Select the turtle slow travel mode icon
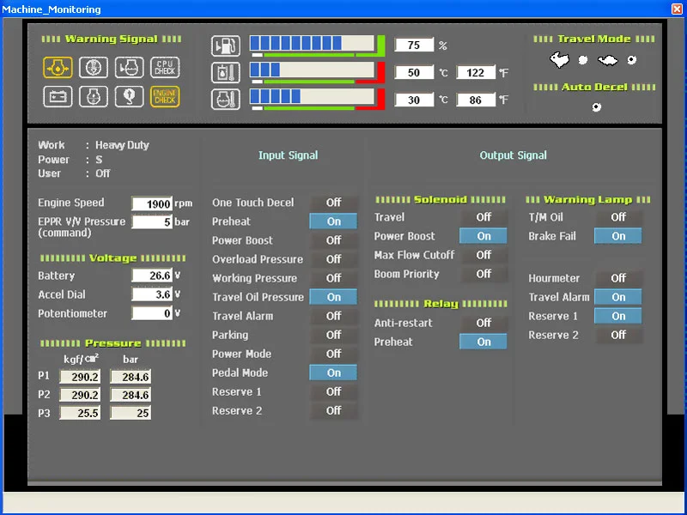The image size is (687, 515). (607, 60)
